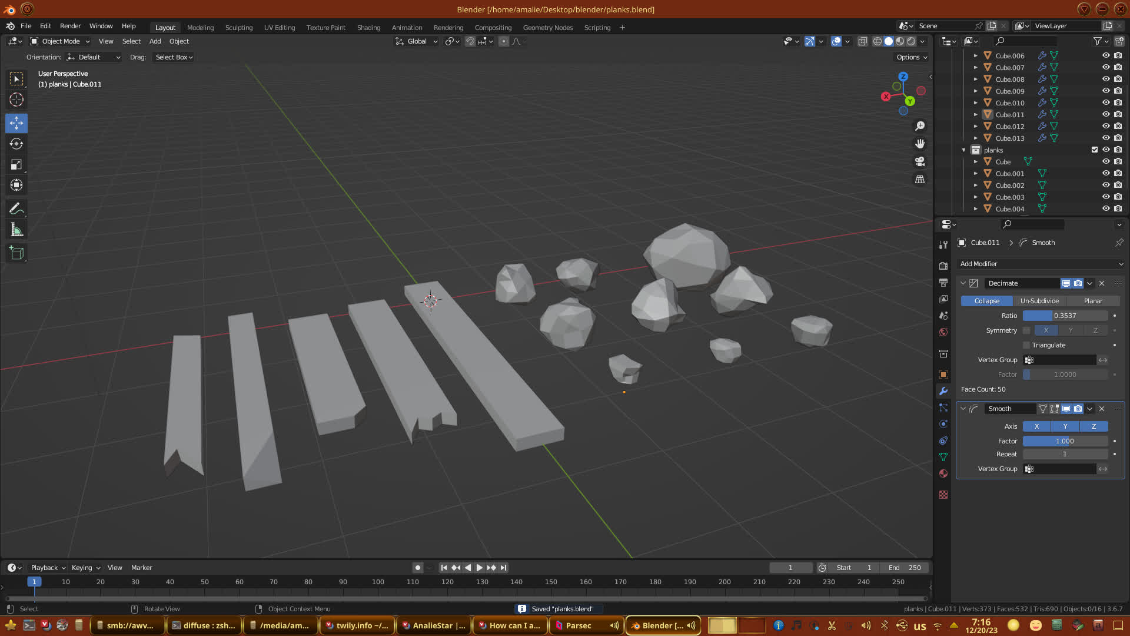
Task: Toggle camera view in viewport
Action: [920, 161]
